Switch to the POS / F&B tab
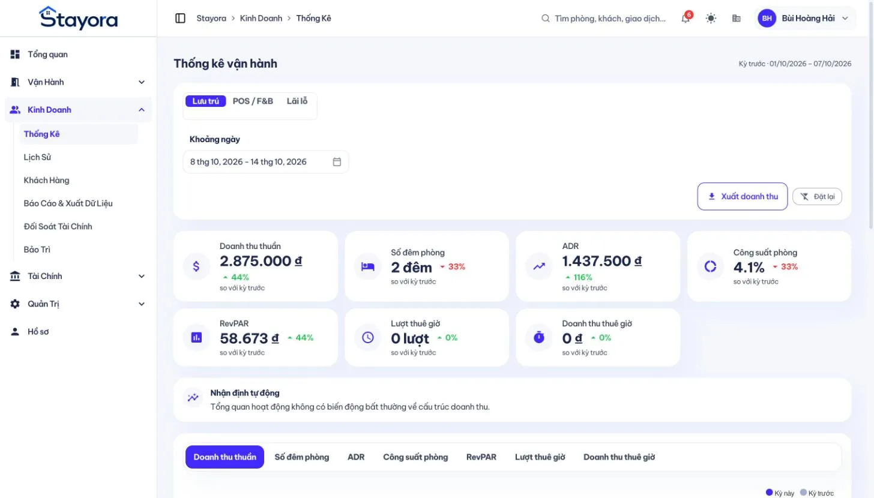The image size is (874, 498). pos(253,101)
